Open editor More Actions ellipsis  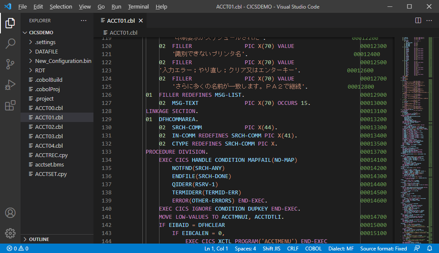point(429,21)
